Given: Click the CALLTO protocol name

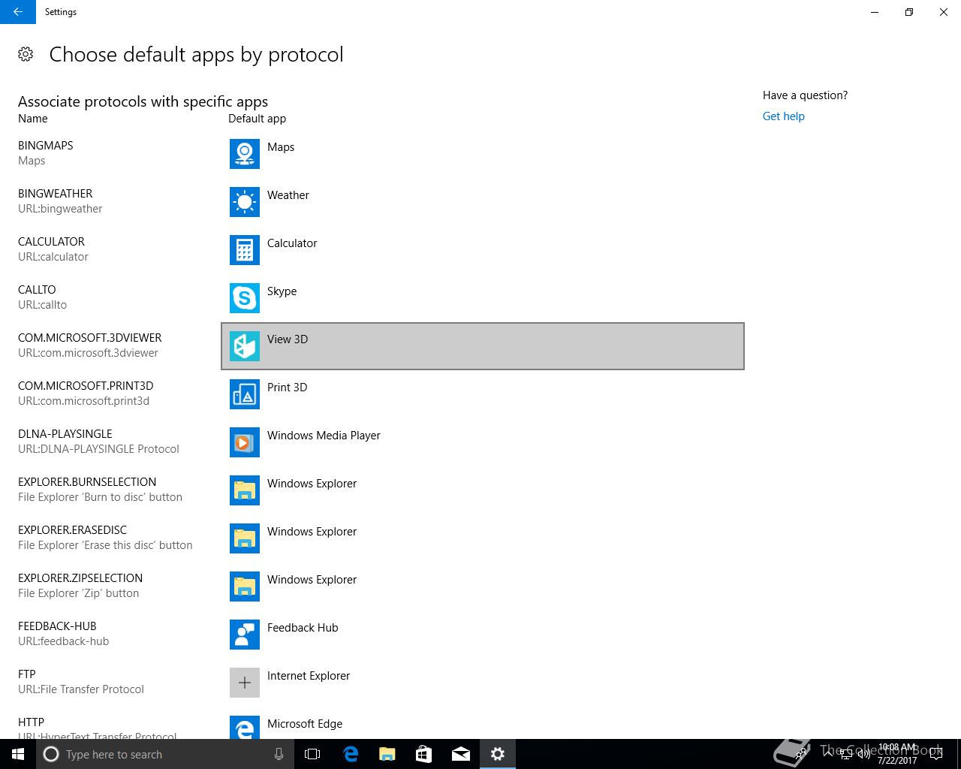Looking at the screenshot, I should tap(37, 290).
